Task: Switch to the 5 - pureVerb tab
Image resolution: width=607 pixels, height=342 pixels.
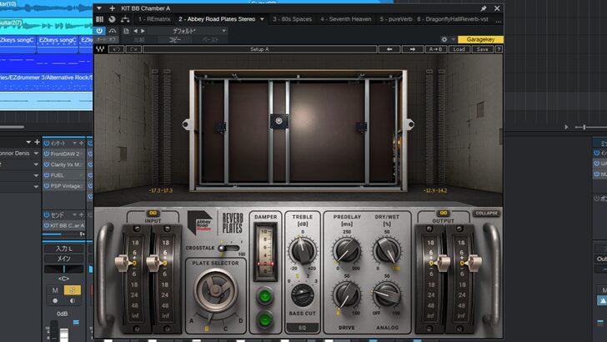Action: (395, 19)
